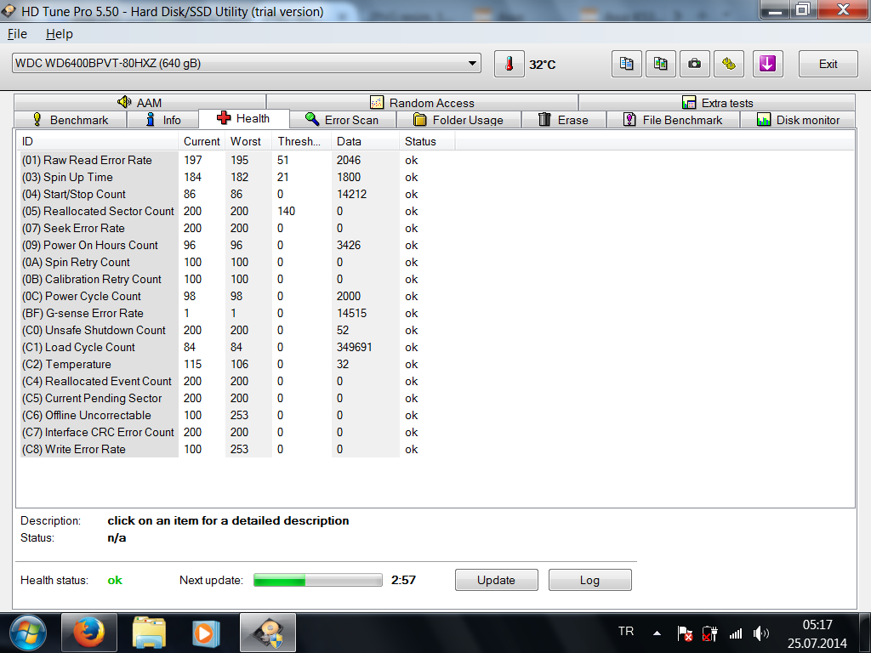Image resolution: width=871 pixels, height=653 pixels.
Task: Copy info to clipboard using first toolbar icon
Action: 627,64
